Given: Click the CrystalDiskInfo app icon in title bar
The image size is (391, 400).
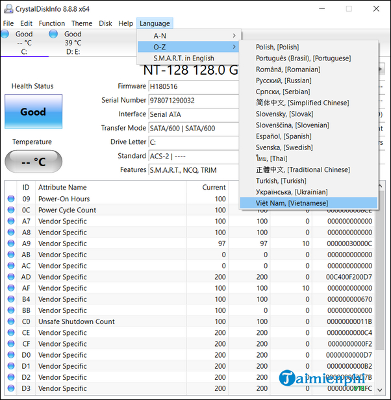Looking at the screenshot, I should coord(7,8).
